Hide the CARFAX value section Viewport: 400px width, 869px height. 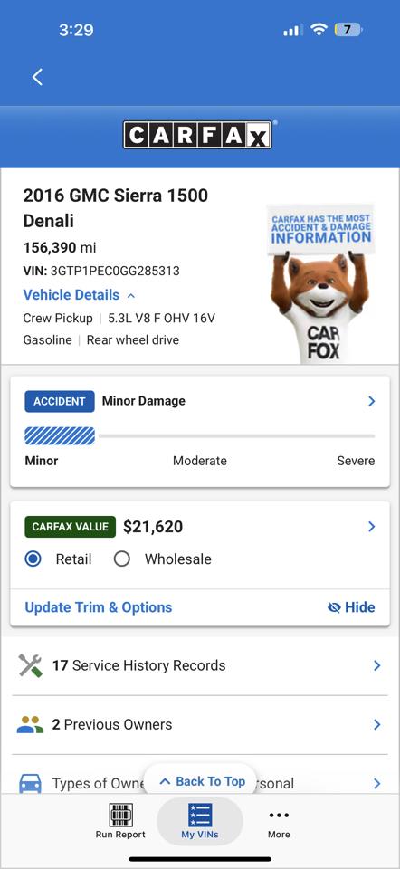pos(351,607)
